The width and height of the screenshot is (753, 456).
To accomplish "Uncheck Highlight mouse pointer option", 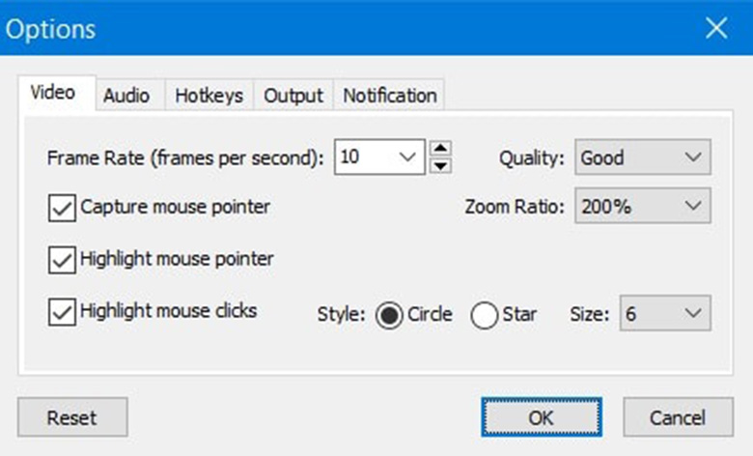I will click(x=62, y=259).
